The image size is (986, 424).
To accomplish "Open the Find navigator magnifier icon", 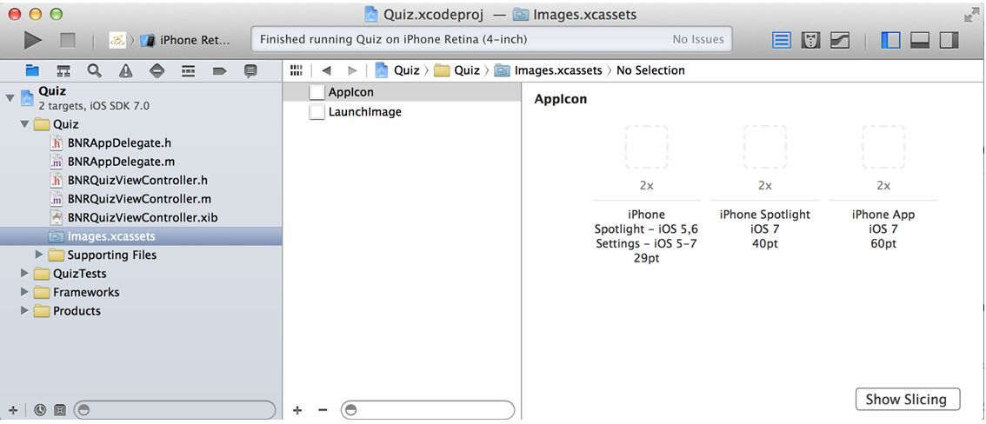I will [94, 71].
